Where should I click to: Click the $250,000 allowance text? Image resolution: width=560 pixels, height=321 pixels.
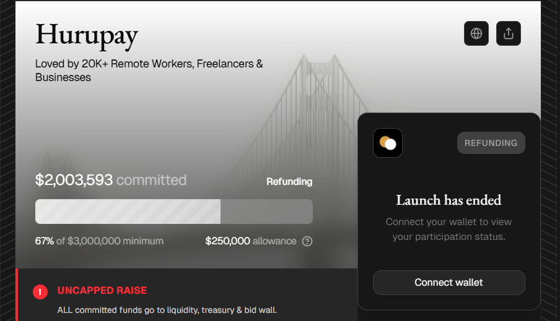(x=251, y=241)
